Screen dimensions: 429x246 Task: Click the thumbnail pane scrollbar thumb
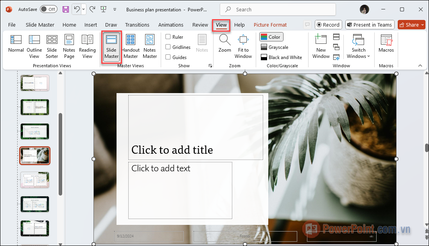(x=61, y=154)
